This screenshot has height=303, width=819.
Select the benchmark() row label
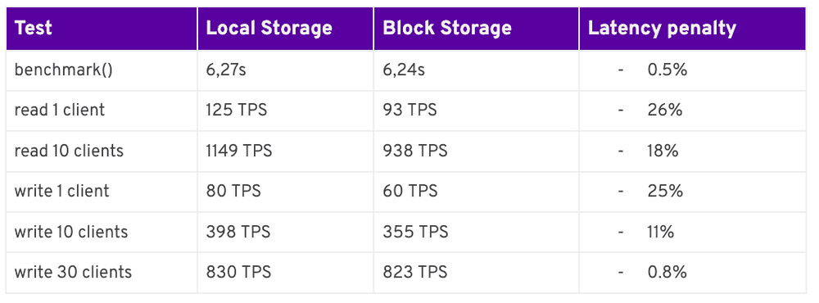(63, 70)
